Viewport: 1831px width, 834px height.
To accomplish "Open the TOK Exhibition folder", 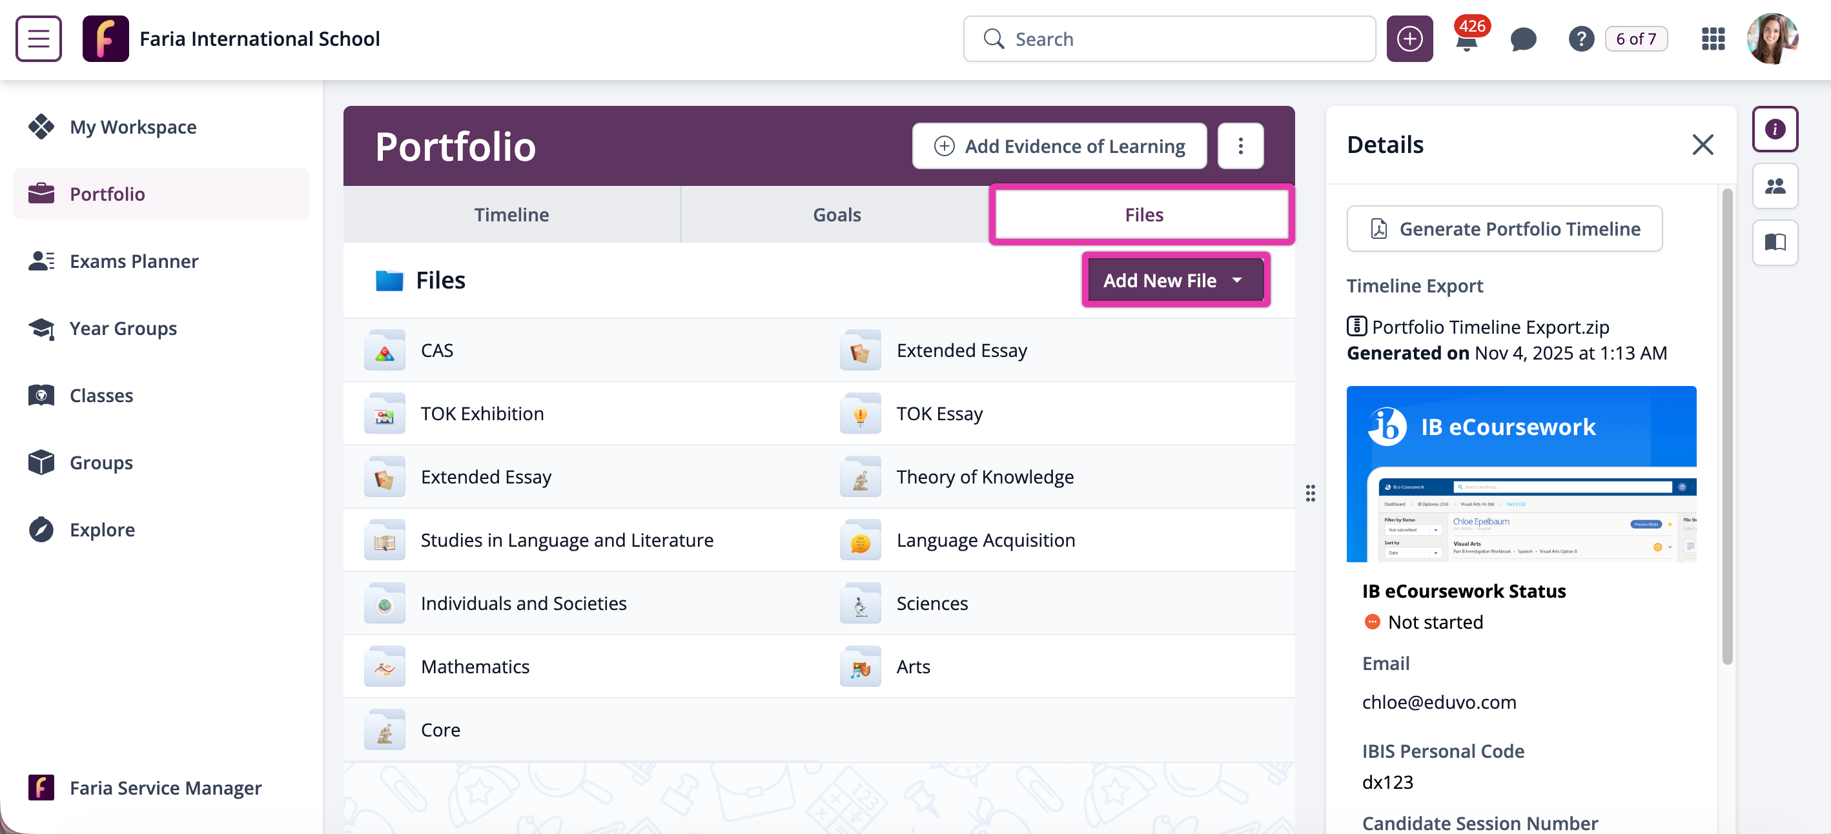I will [481, 413].
